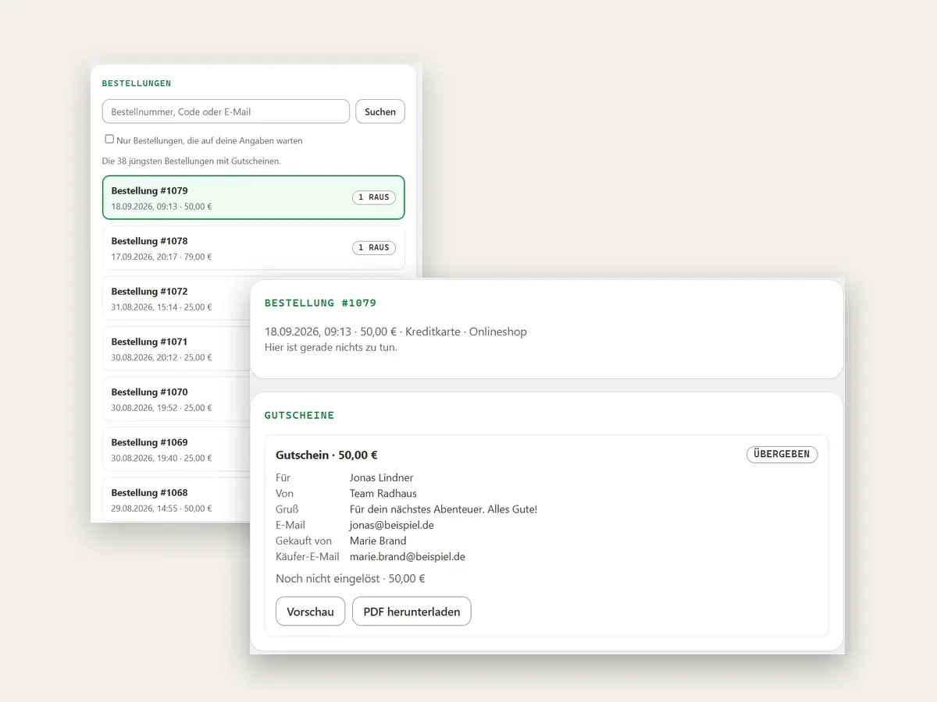Open Bestellung #1068 in the list
Image resolution: width=937 pixels, height=702 pixels.
pos(176,499)
